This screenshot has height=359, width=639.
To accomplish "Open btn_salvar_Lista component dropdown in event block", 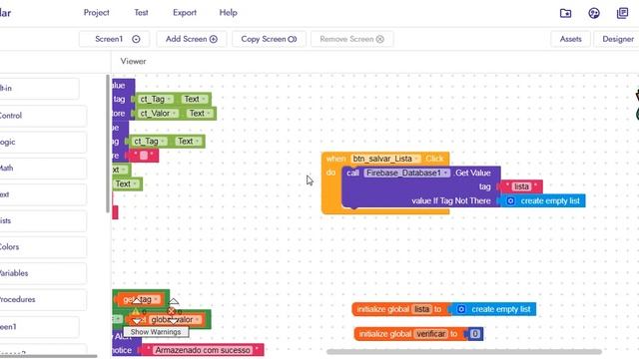I will point(385,159).
